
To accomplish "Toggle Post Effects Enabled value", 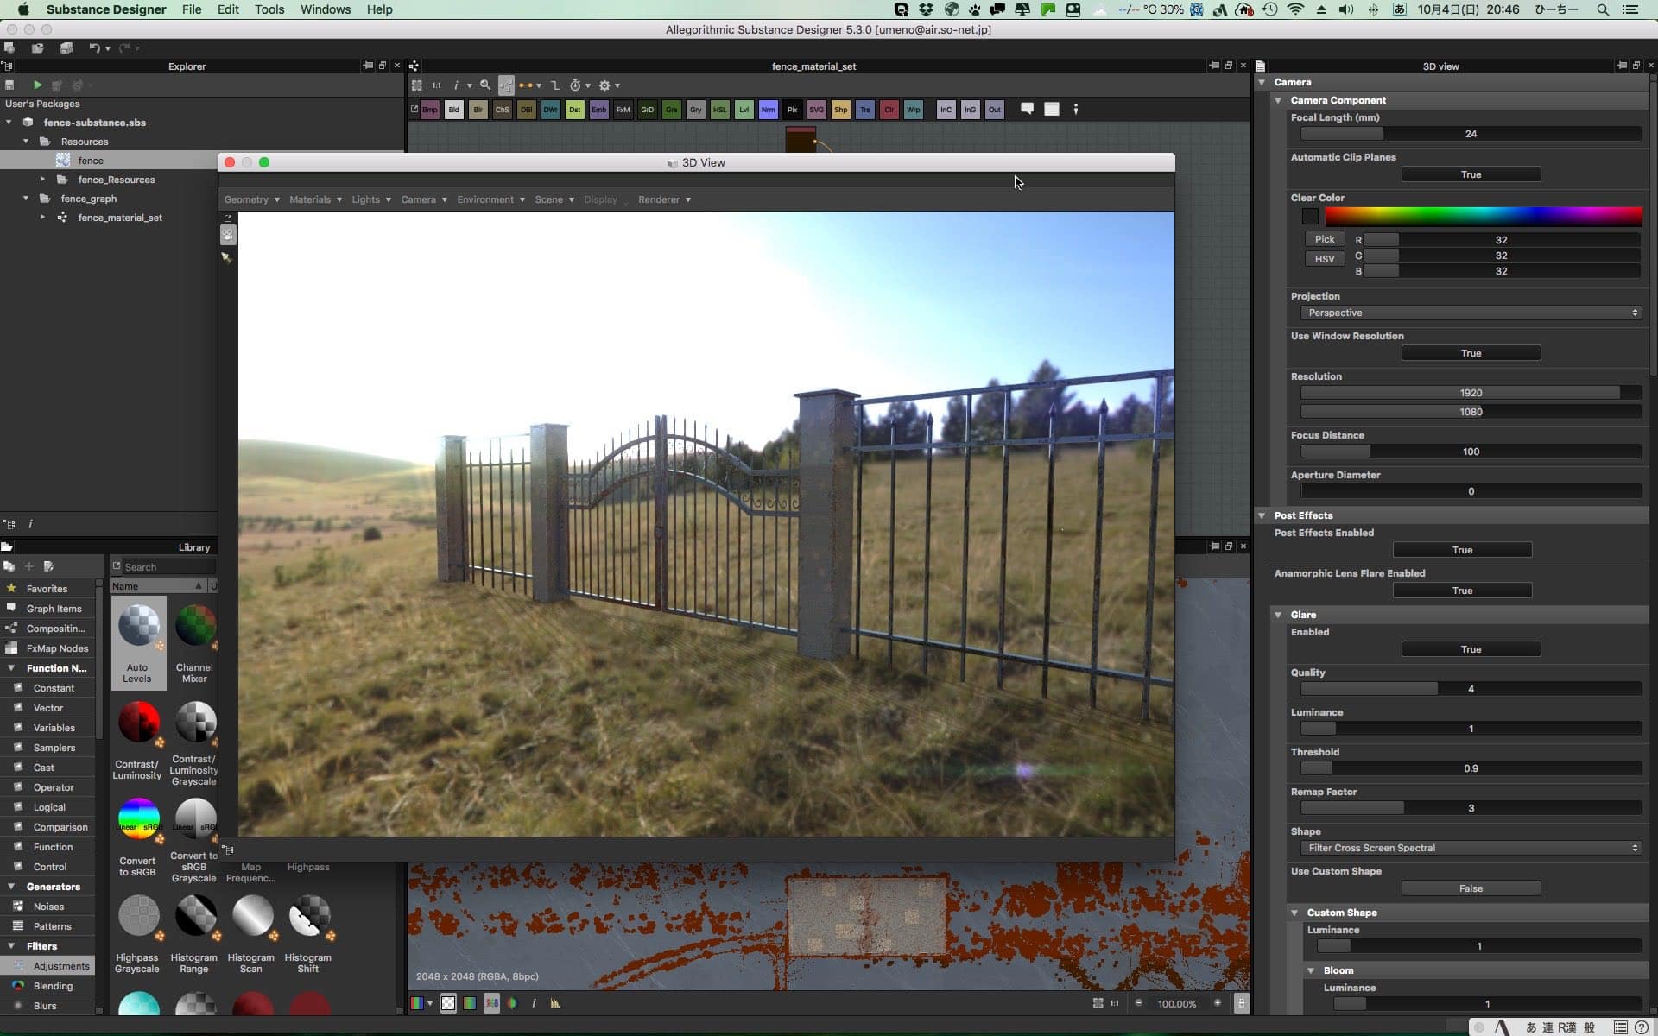I will 1461,550.
